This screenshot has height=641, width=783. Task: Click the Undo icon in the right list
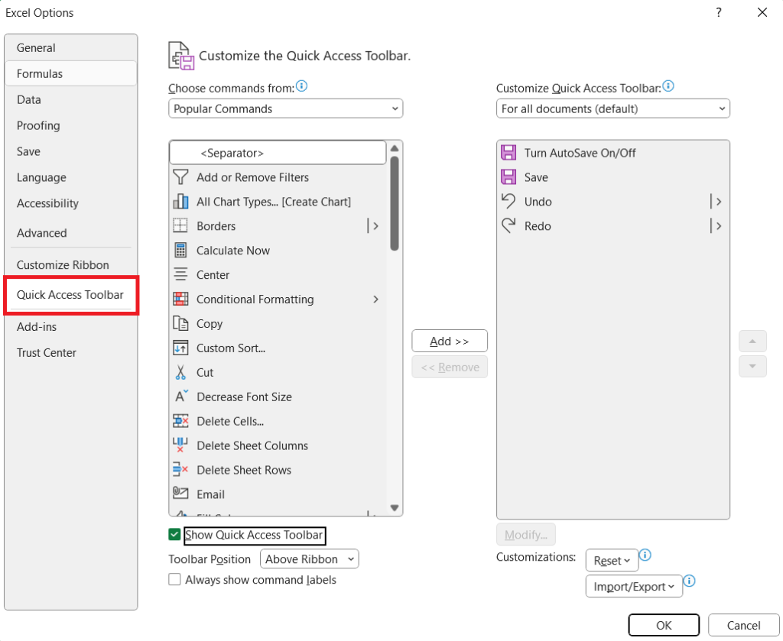pos(508,201)
